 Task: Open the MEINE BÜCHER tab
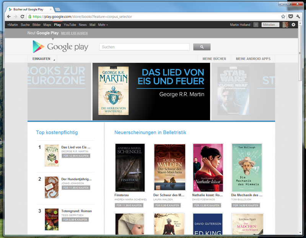[x=214, y=59]
